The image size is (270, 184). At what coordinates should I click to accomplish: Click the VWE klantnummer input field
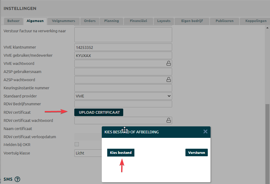click(x=123, y=47)
